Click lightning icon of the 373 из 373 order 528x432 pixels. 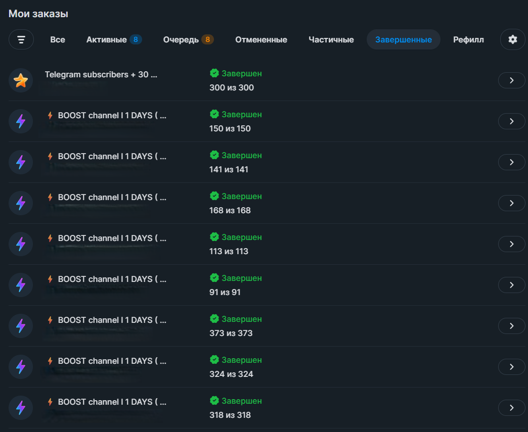[21, 326]
